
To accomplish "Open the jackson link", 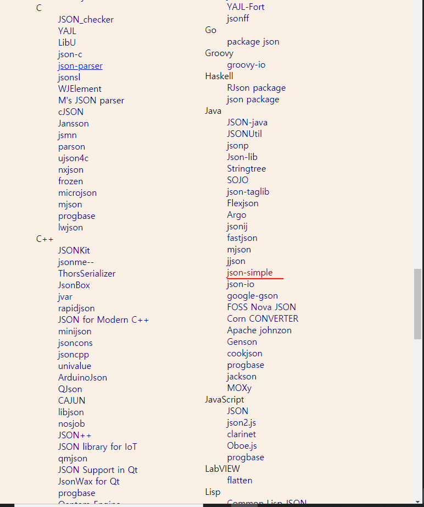I will [x=242, y=377].
